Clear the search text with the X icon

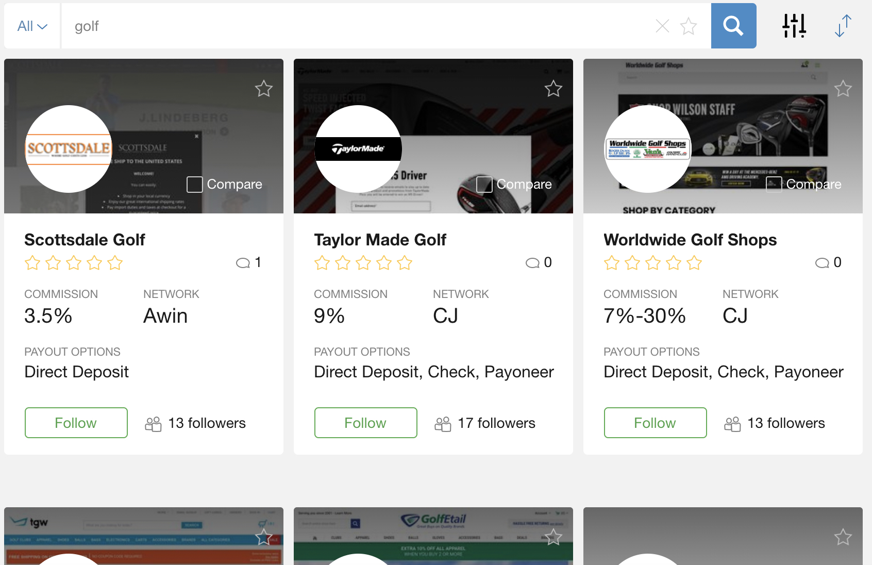662,26
